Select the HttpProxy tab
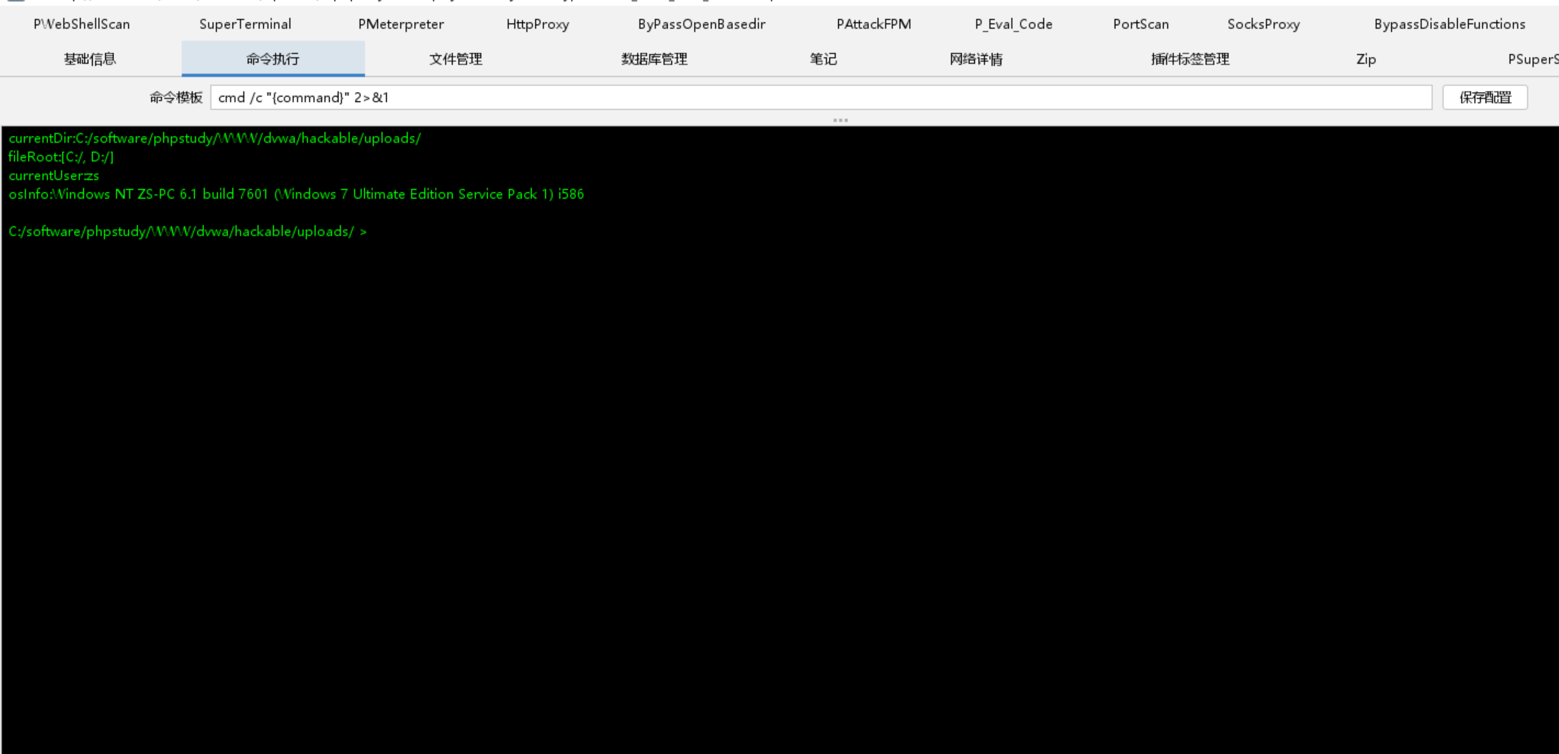1559x754 pixels. click(537, 24)
